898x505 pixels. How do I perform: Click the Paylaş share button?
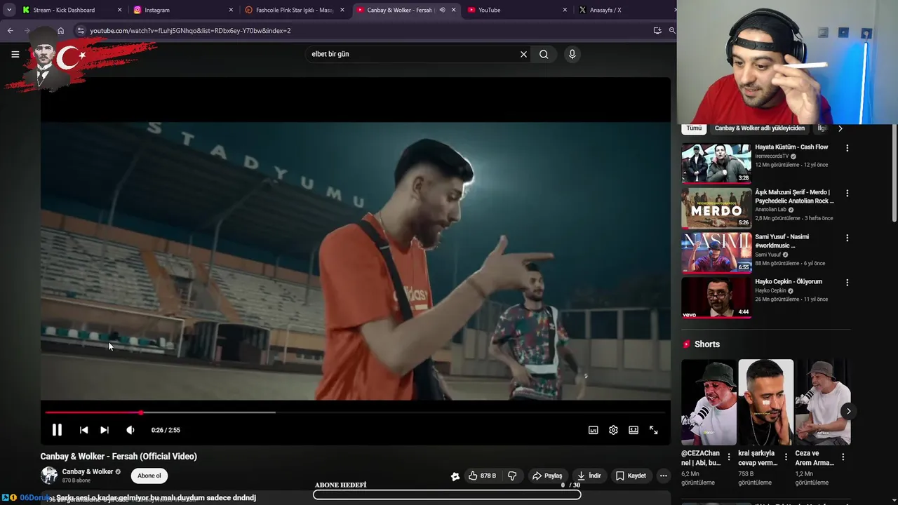547,476
